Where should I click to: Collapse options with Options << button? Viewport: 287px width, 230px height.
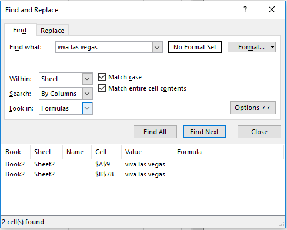click(253, 108)
